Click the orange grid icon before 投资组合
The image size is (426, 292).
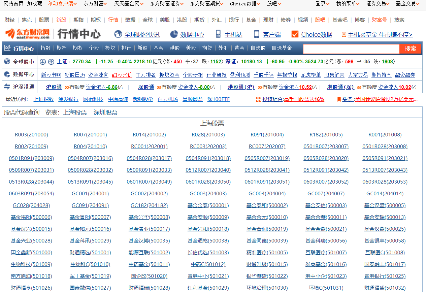click(259, 99)
